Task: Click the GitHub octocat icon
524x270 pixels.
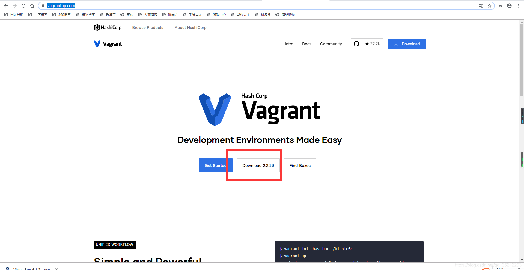Action: (356, 44)
